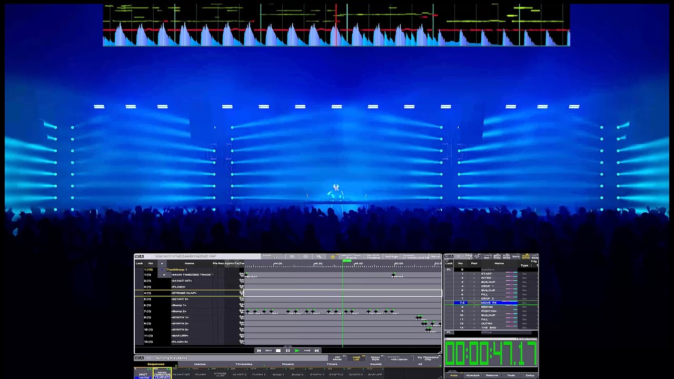This screenshot has height=379, width=674.
Task: Switch to the Sequences tab
Action: tap(156, 364)
